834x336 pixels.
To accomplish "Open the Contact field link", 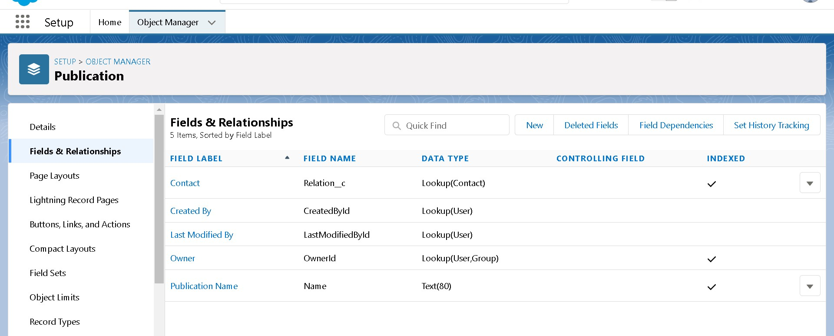I will (x=185, y=183).
